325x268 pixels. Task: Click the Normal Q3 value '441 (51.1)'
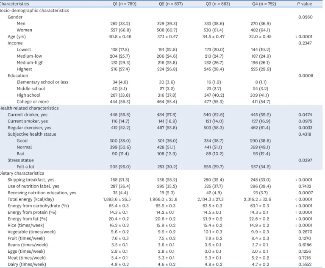tap(213, 147)
